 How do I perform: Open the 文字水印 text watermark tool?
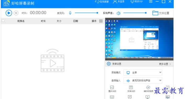tap(131, 89)
